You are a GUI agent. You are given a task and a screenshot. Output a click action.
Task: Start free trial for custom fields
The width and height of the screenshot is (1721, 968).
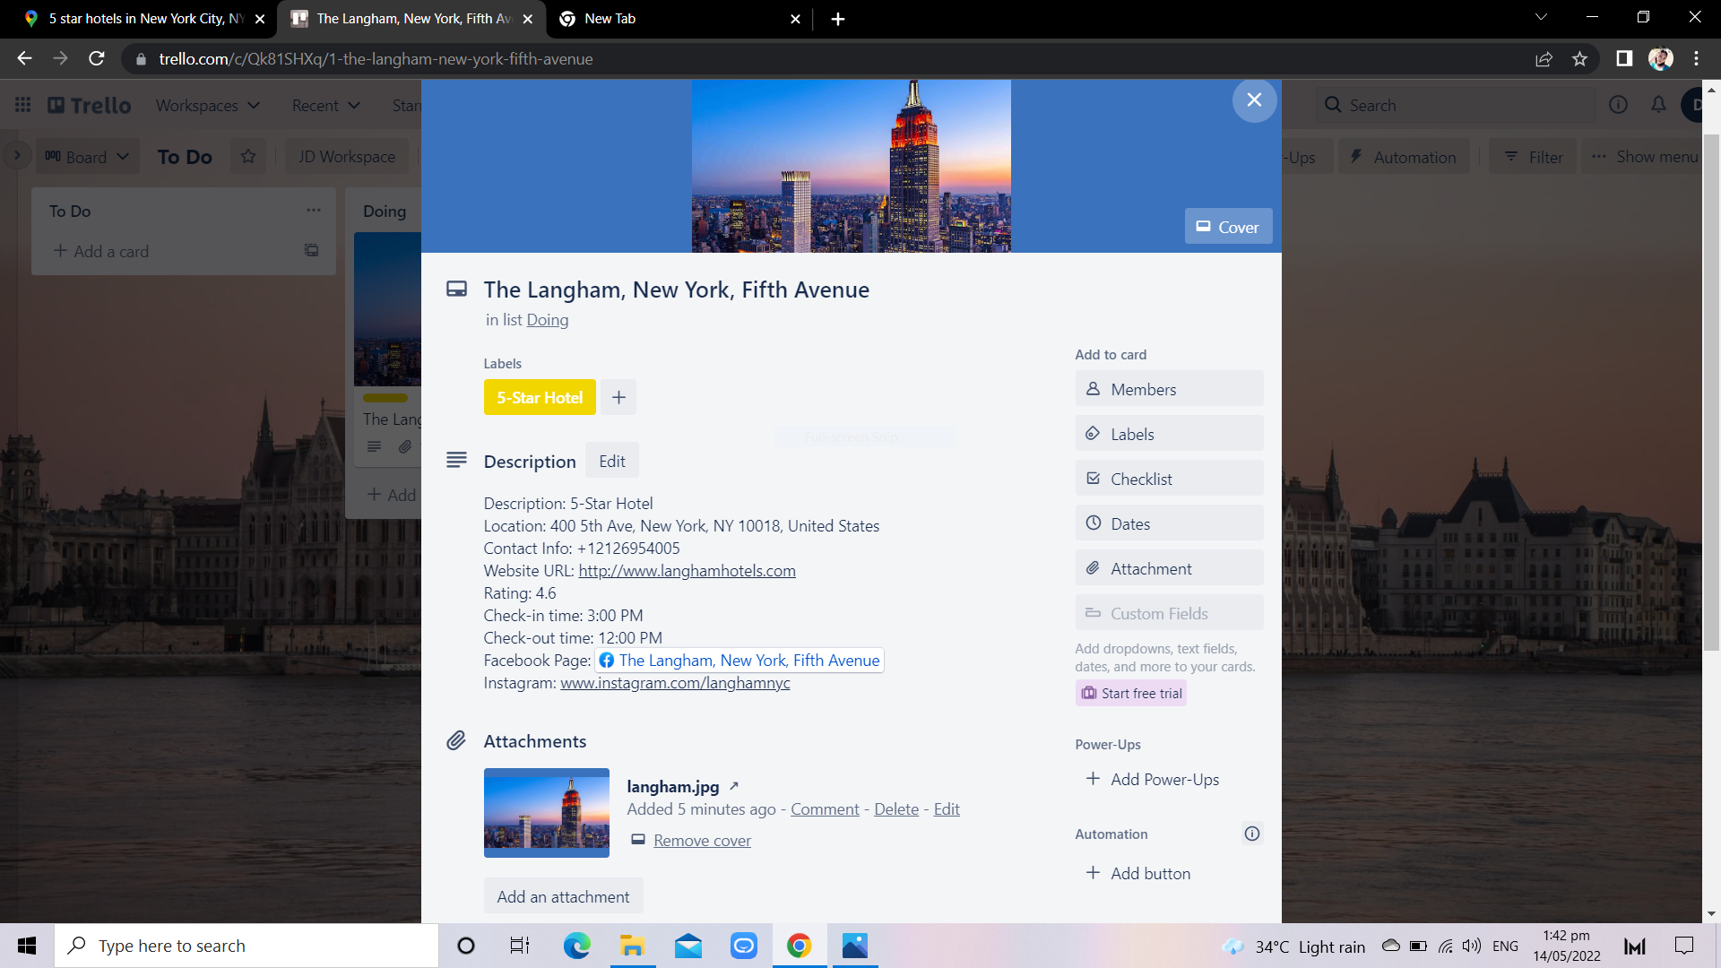pyautogui.click(x=1130, y=693)
